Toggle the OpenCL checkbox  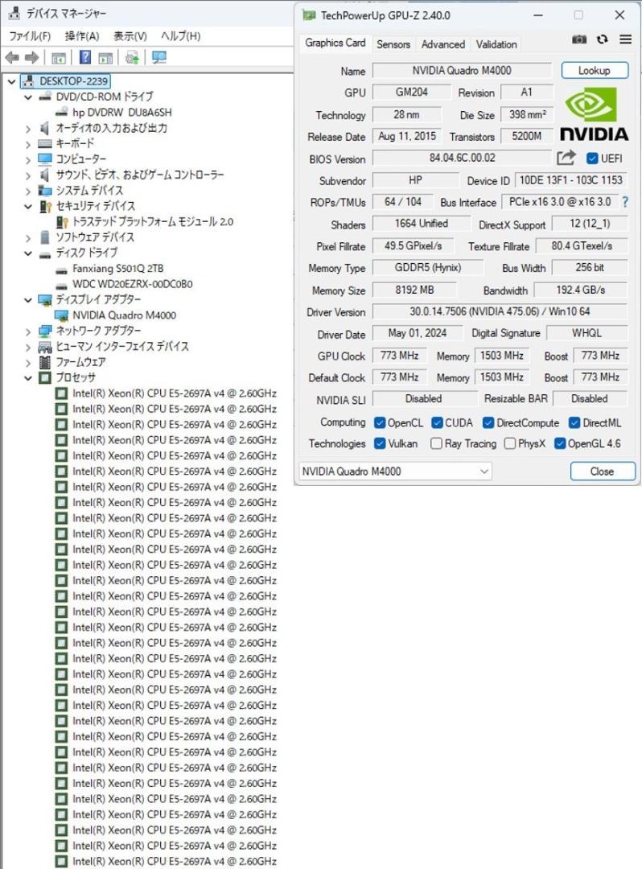click(x=380, y=423)
